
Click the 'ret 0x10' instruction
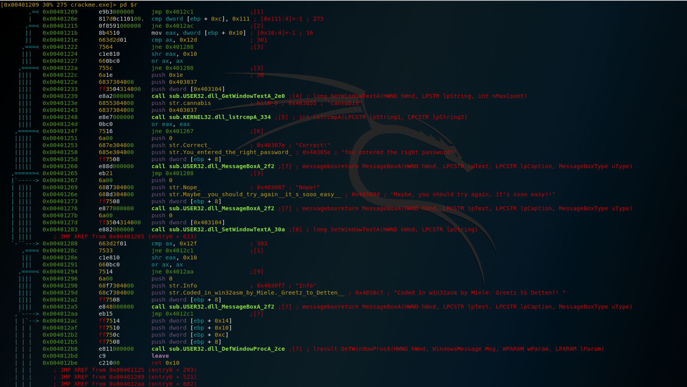point(166,363)
